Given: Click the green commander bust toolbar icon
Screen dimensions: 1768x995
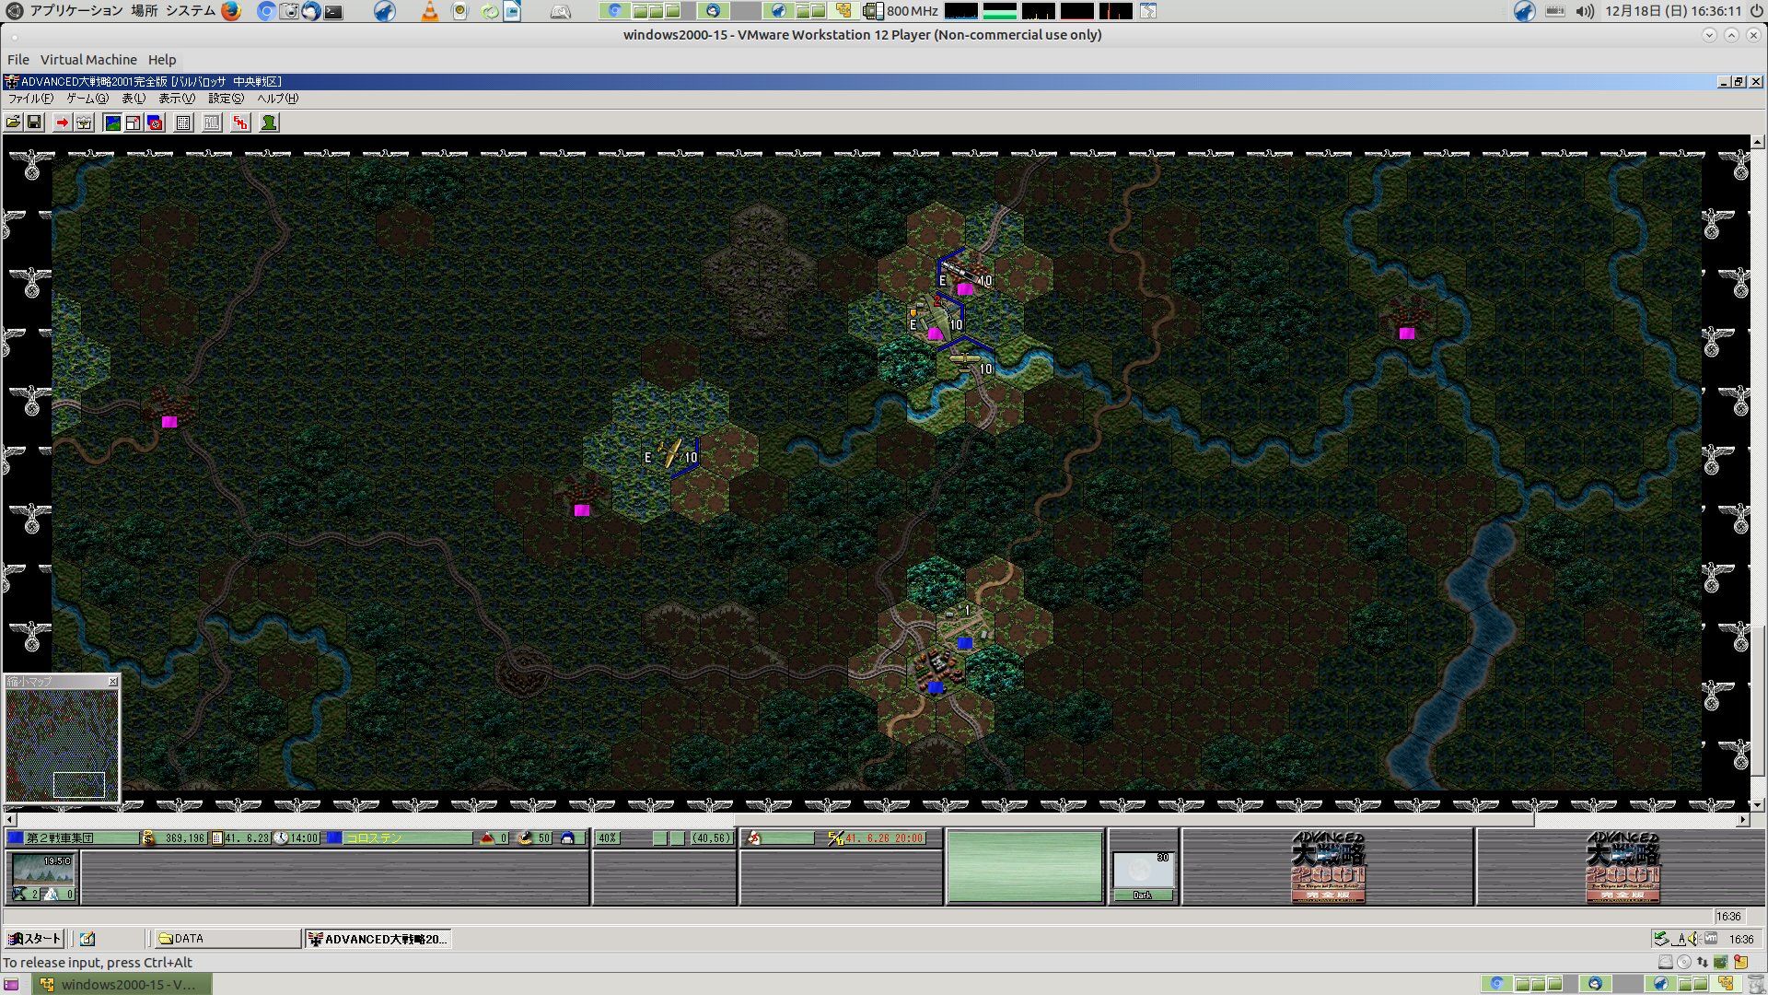Looking at the screenshot, I should point(269,123).
